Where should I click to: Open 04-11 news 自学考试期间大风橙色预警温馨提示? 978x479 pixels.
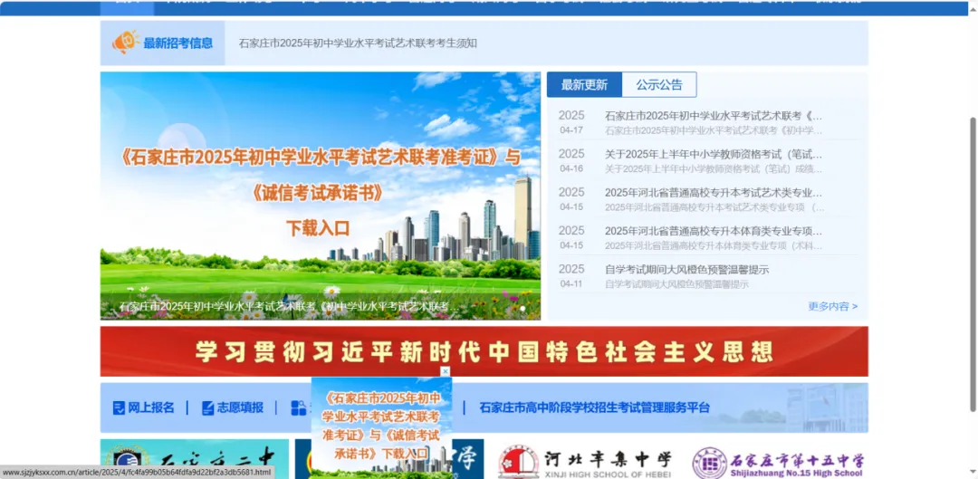(686, 270)
